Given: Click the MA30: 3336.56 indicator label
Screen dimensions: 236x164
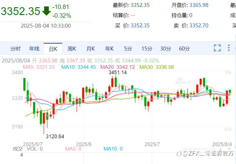Looking at the screenshot, I should pyautogui.click(x=157, y=67).
